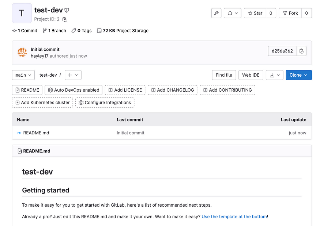Launch the Web IDE
Screen dimensions: 320x226
click(251, 75)
